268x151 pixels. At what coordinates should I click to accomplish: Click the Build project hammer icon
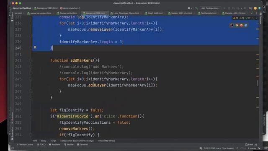click(x=196, y=8)
